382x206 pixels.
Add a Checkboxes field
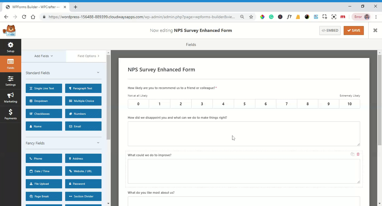click(44, 114)
